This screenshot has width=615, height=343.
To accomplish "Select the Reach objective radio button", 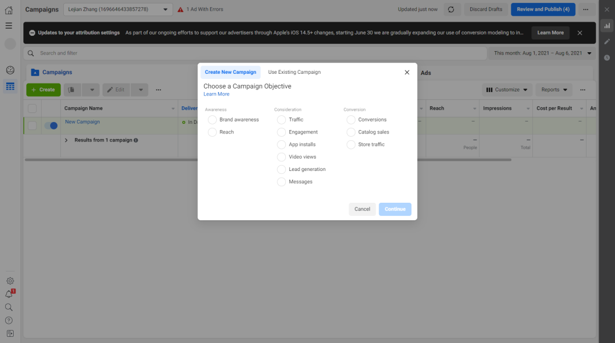I will click(x=212, y=132).
